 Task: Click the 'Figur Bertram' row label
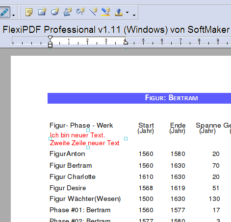[x=71, y=166]
